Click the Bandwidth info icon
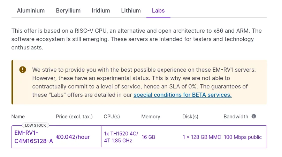 253,116
